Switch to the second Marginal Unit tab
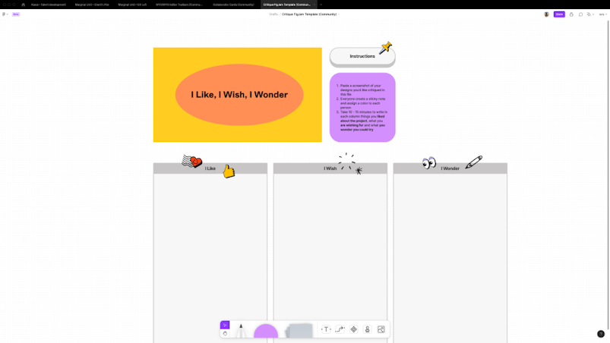Image resolution: width=610 pixels, height=343 pixels. 132,5
